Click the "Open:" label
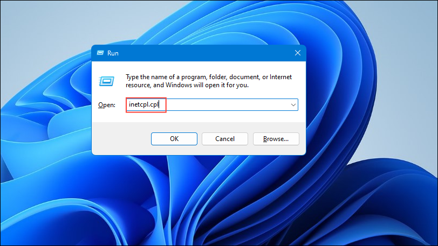This screenshot has height=246, width=438. (x=107, y=105)
